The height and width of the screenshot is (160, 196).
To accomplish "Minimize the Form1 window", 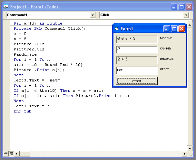I will pyautogui.click(x=167, y=29).
